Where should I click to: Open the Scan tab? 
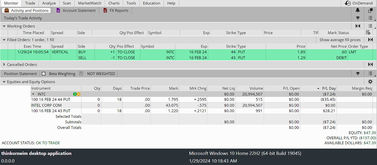[67, 3]
